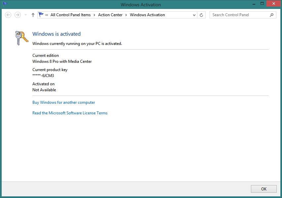
Task: Read the Microsoft Software License Terms
Action: click(x=70, y=113)
